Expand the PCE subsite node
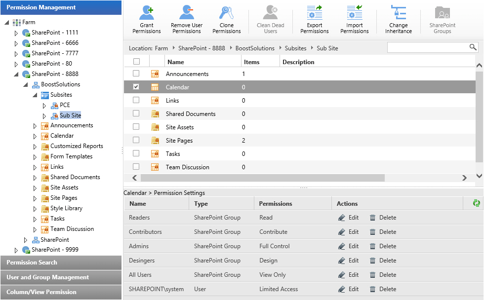This screenshot has width=484, height=300. tap(44, 105)
